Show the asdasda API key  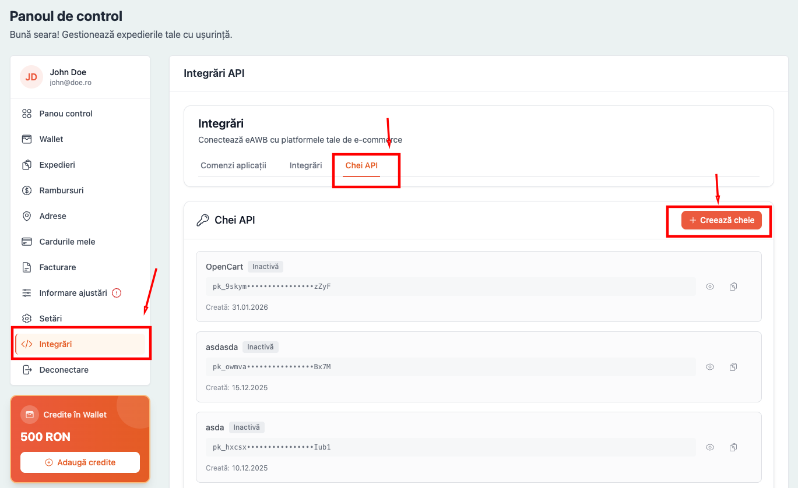pos(710,367)
